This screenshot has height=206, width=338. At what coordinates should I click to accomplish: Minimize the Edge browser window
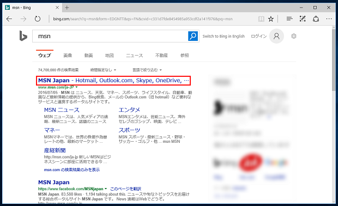point(301,8)
